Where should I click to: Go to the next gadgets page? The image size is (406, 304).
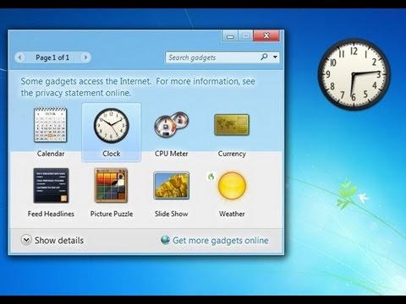pyautogui.click(x=85, y=57)
